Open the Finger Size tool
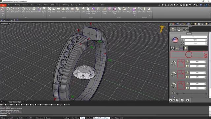 coord(3,10)
